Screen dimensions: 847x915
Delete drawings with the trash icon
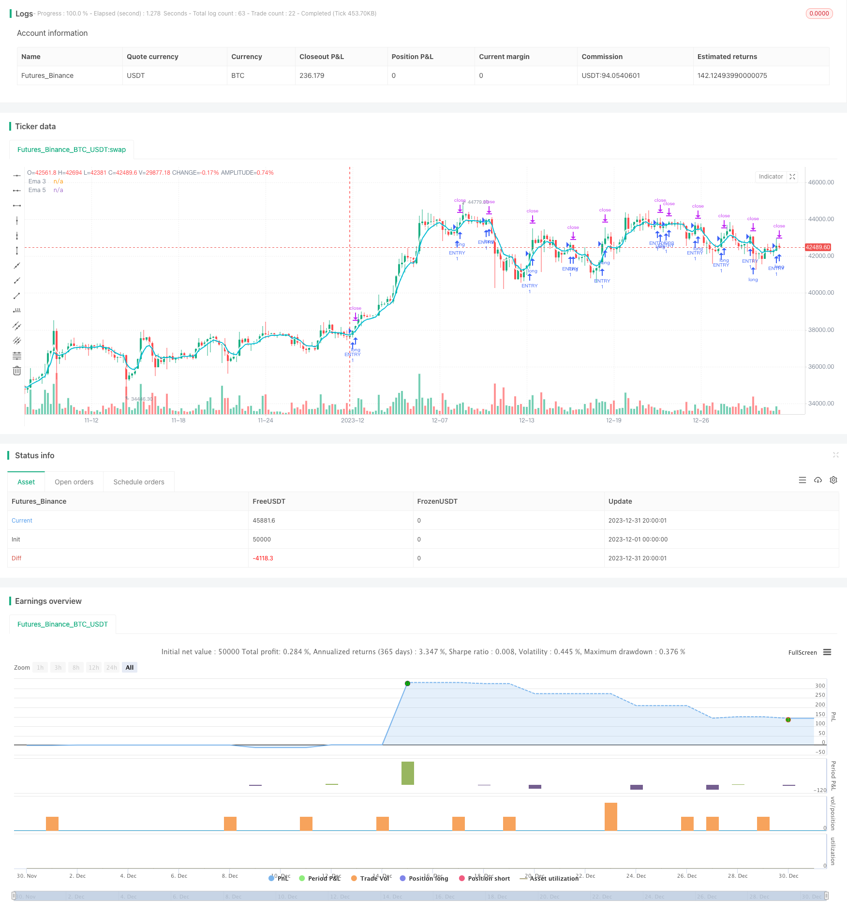17,371
